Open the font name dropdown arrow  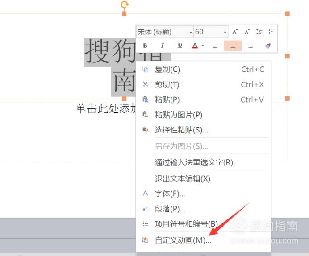[x=190, y=32]
